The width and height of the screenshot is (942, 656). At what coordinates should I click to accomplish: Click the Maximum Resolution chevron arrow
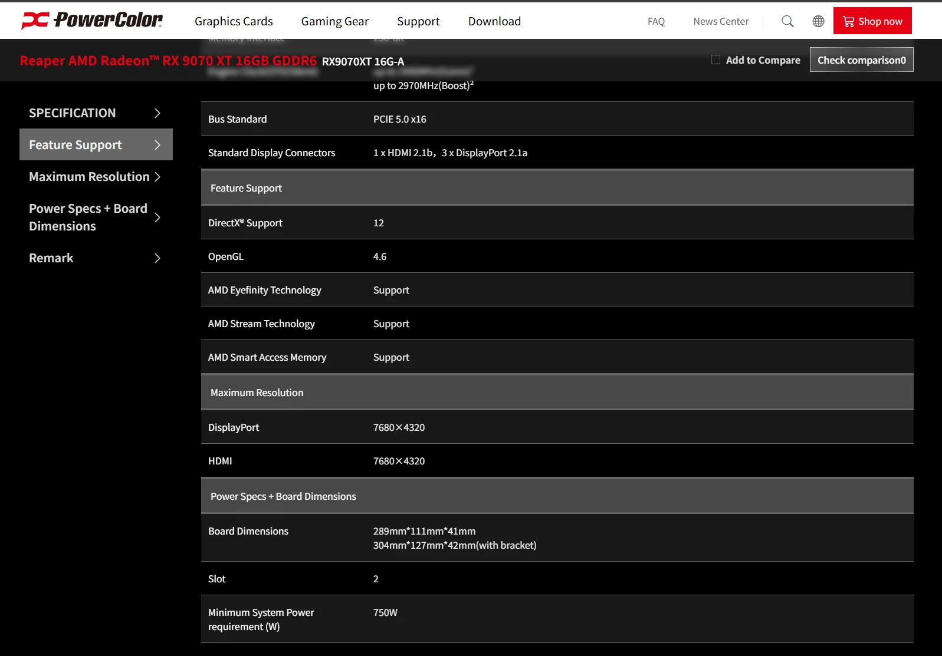[157, 177]
